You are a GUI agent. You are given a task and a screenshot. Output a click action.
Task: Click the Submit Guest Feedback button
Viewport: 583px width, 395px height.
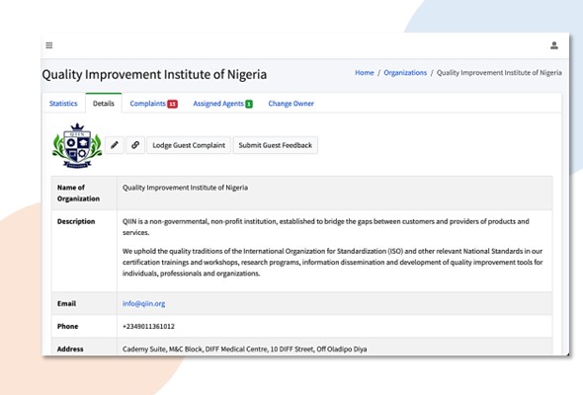pos(275,145)
